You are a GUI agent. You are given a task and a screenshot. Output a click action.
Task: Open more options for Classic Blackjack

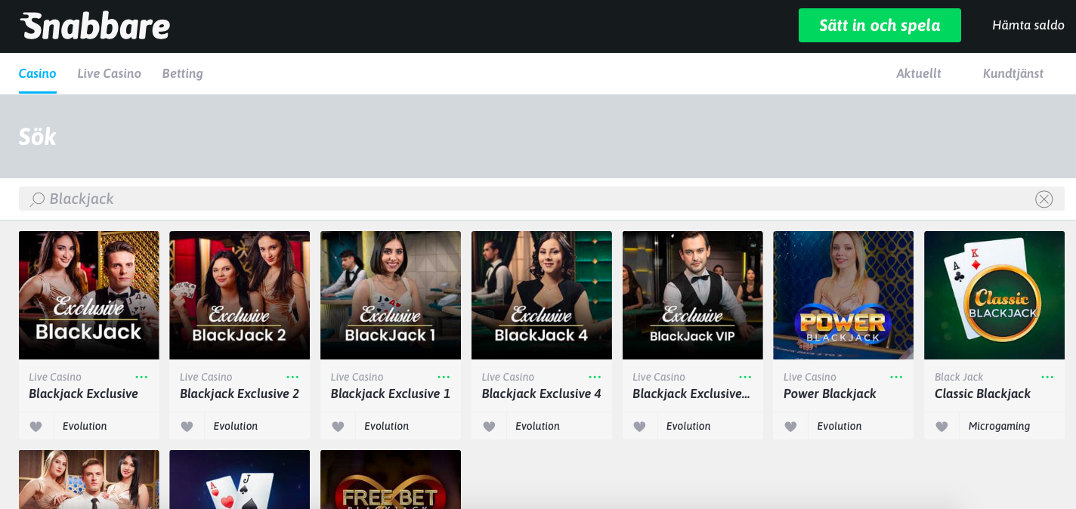pos(1047,377)
